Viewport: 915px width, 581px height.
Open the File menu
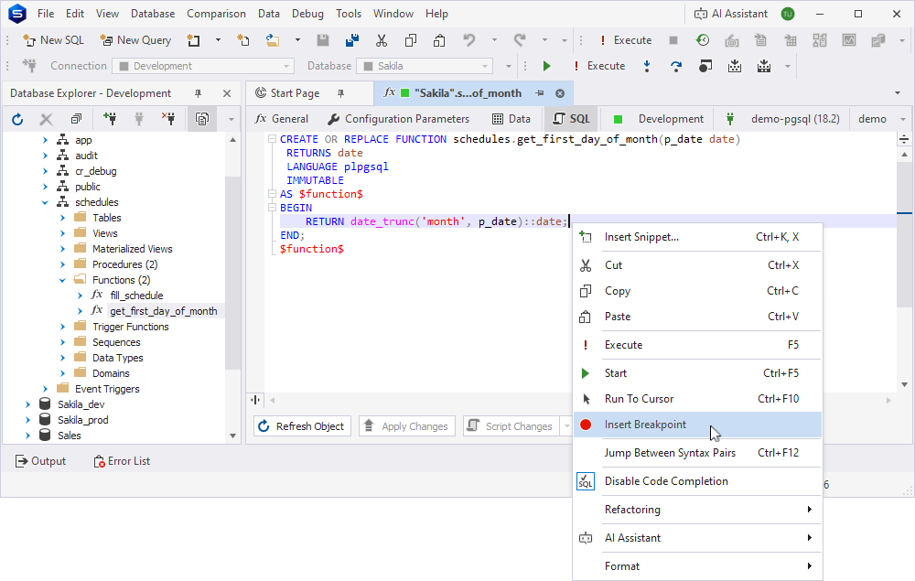pos(46,14)
